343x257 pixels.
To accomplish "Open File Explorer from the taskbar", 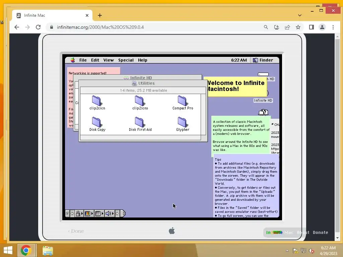I will [48, 251].
